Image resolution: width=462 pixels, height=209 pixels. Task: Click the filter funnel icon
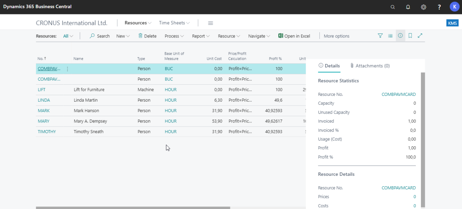click(x=380, y=36)
